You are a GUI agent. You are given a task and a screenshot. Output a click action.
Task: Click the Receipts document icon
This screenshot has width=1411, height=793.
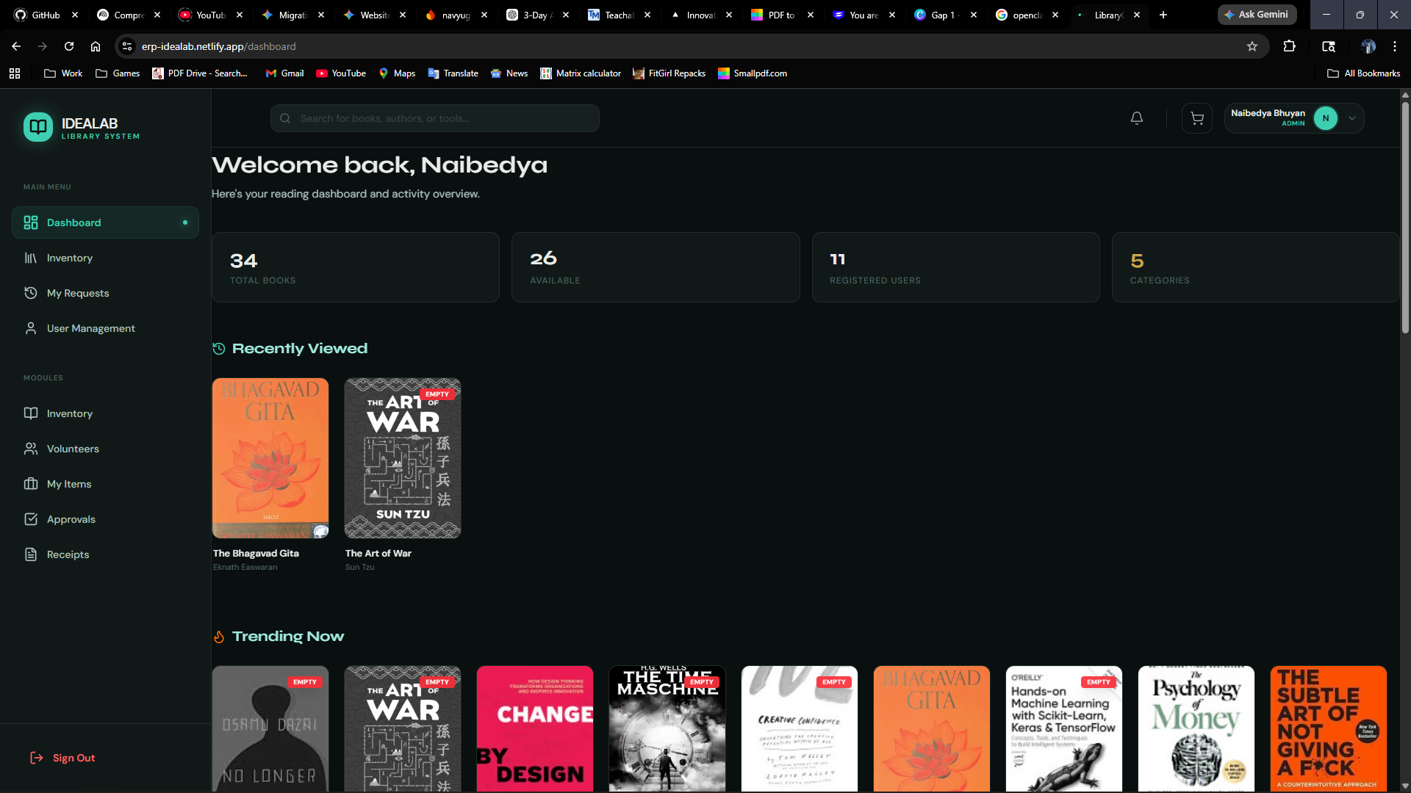click(31, 554)
